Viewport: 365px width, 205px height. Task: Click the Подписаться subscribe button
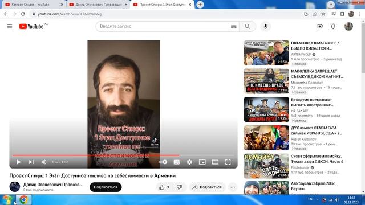point(106,187)
